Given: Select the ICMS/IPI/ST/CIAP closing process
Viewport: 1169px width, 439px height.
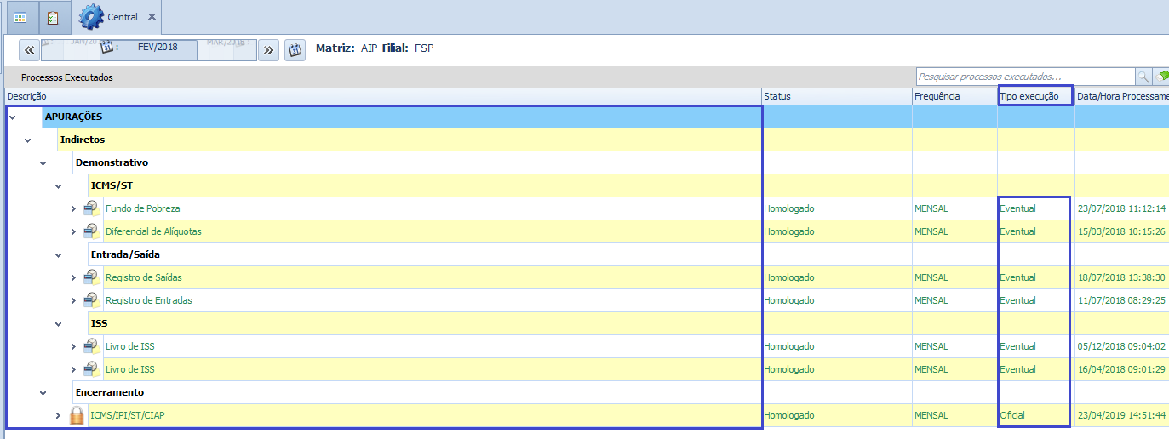Looking at the screenshot, I should tap(127, 415).
